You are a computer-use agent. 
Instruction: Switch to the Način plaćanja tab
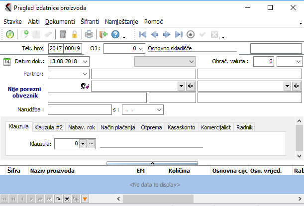tap(117, 127)
